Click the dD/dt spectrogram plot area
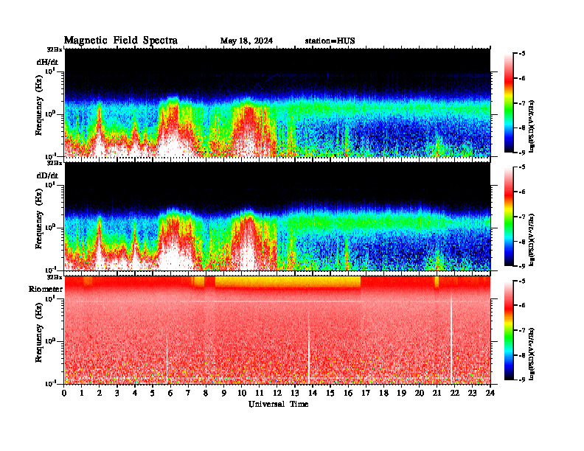 pos(277,216)
